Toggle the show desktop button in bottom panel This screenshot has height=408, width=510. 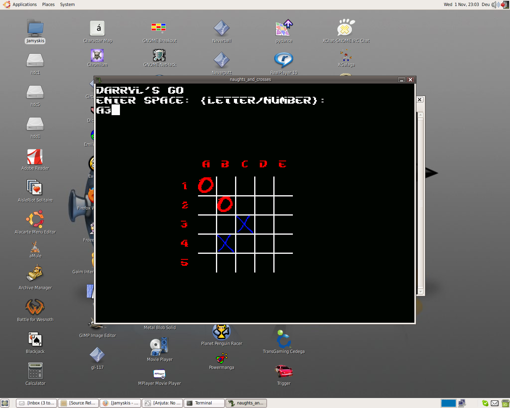click(5, 403)
